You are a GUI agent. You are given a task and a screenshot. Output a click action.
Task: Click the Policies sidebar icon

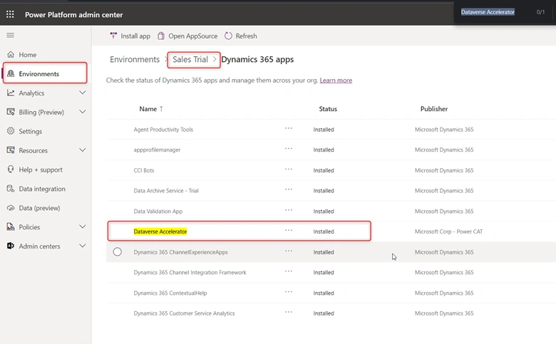[11, 226]
